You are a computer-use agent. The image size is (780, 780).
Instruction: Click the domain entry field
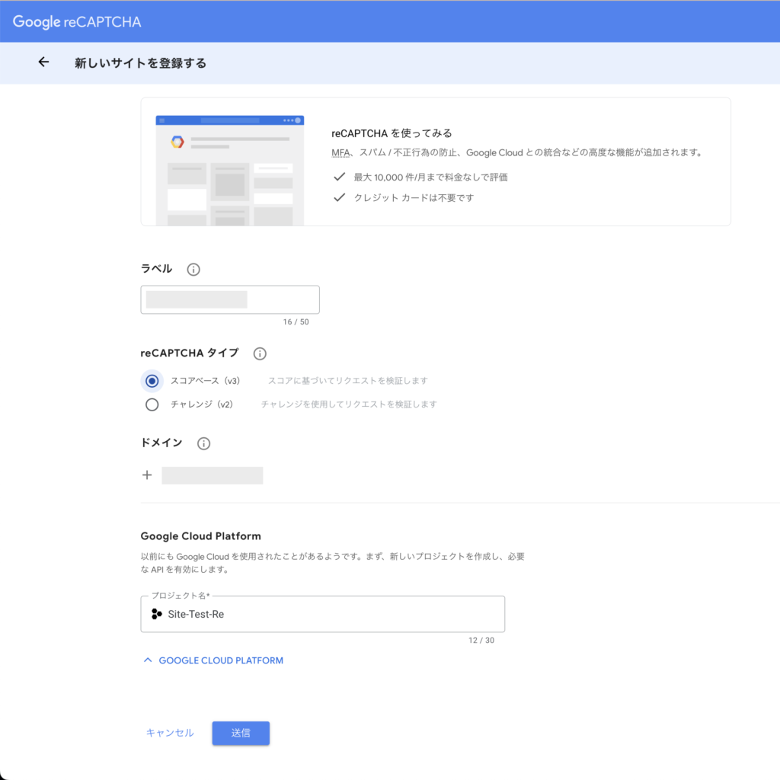pyautogui.click(x=213, y=475)
